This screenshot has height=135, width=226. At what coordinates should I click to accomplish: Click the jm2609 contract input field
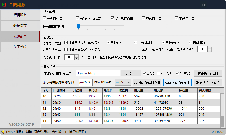click(x=86, y=82)
